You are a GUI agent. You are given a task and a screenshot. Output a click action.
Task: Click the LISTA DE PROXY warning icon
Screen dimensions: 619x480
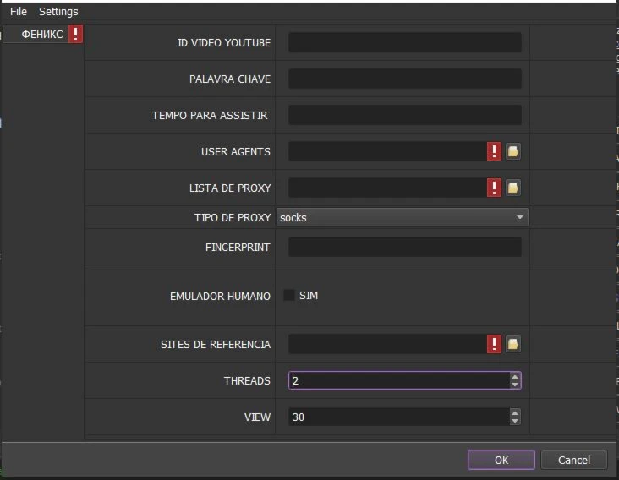pos(494,188)
